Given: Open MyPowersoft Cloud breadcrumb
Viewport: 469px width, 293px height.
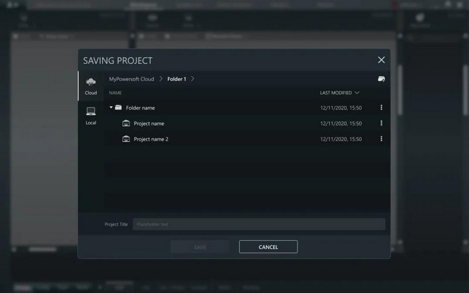Looking at the screenshot, I should pos(131,79).
